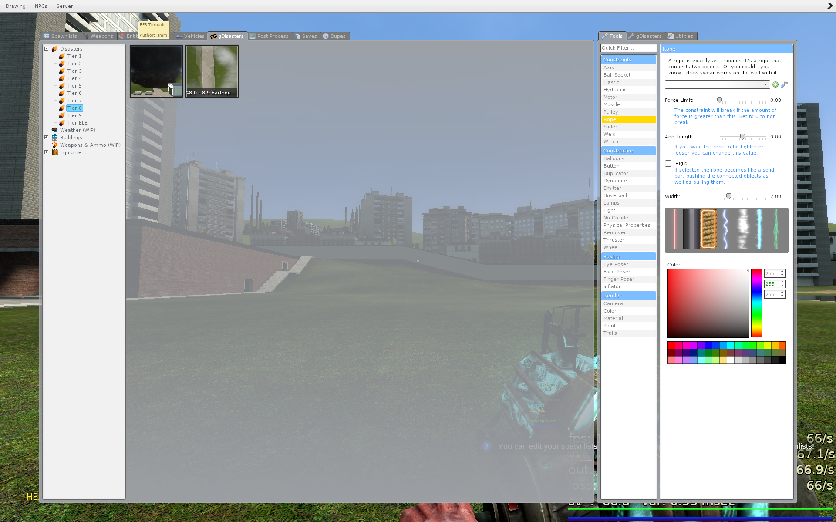Open the Dupes tab
836x522 pixels.
334,36
